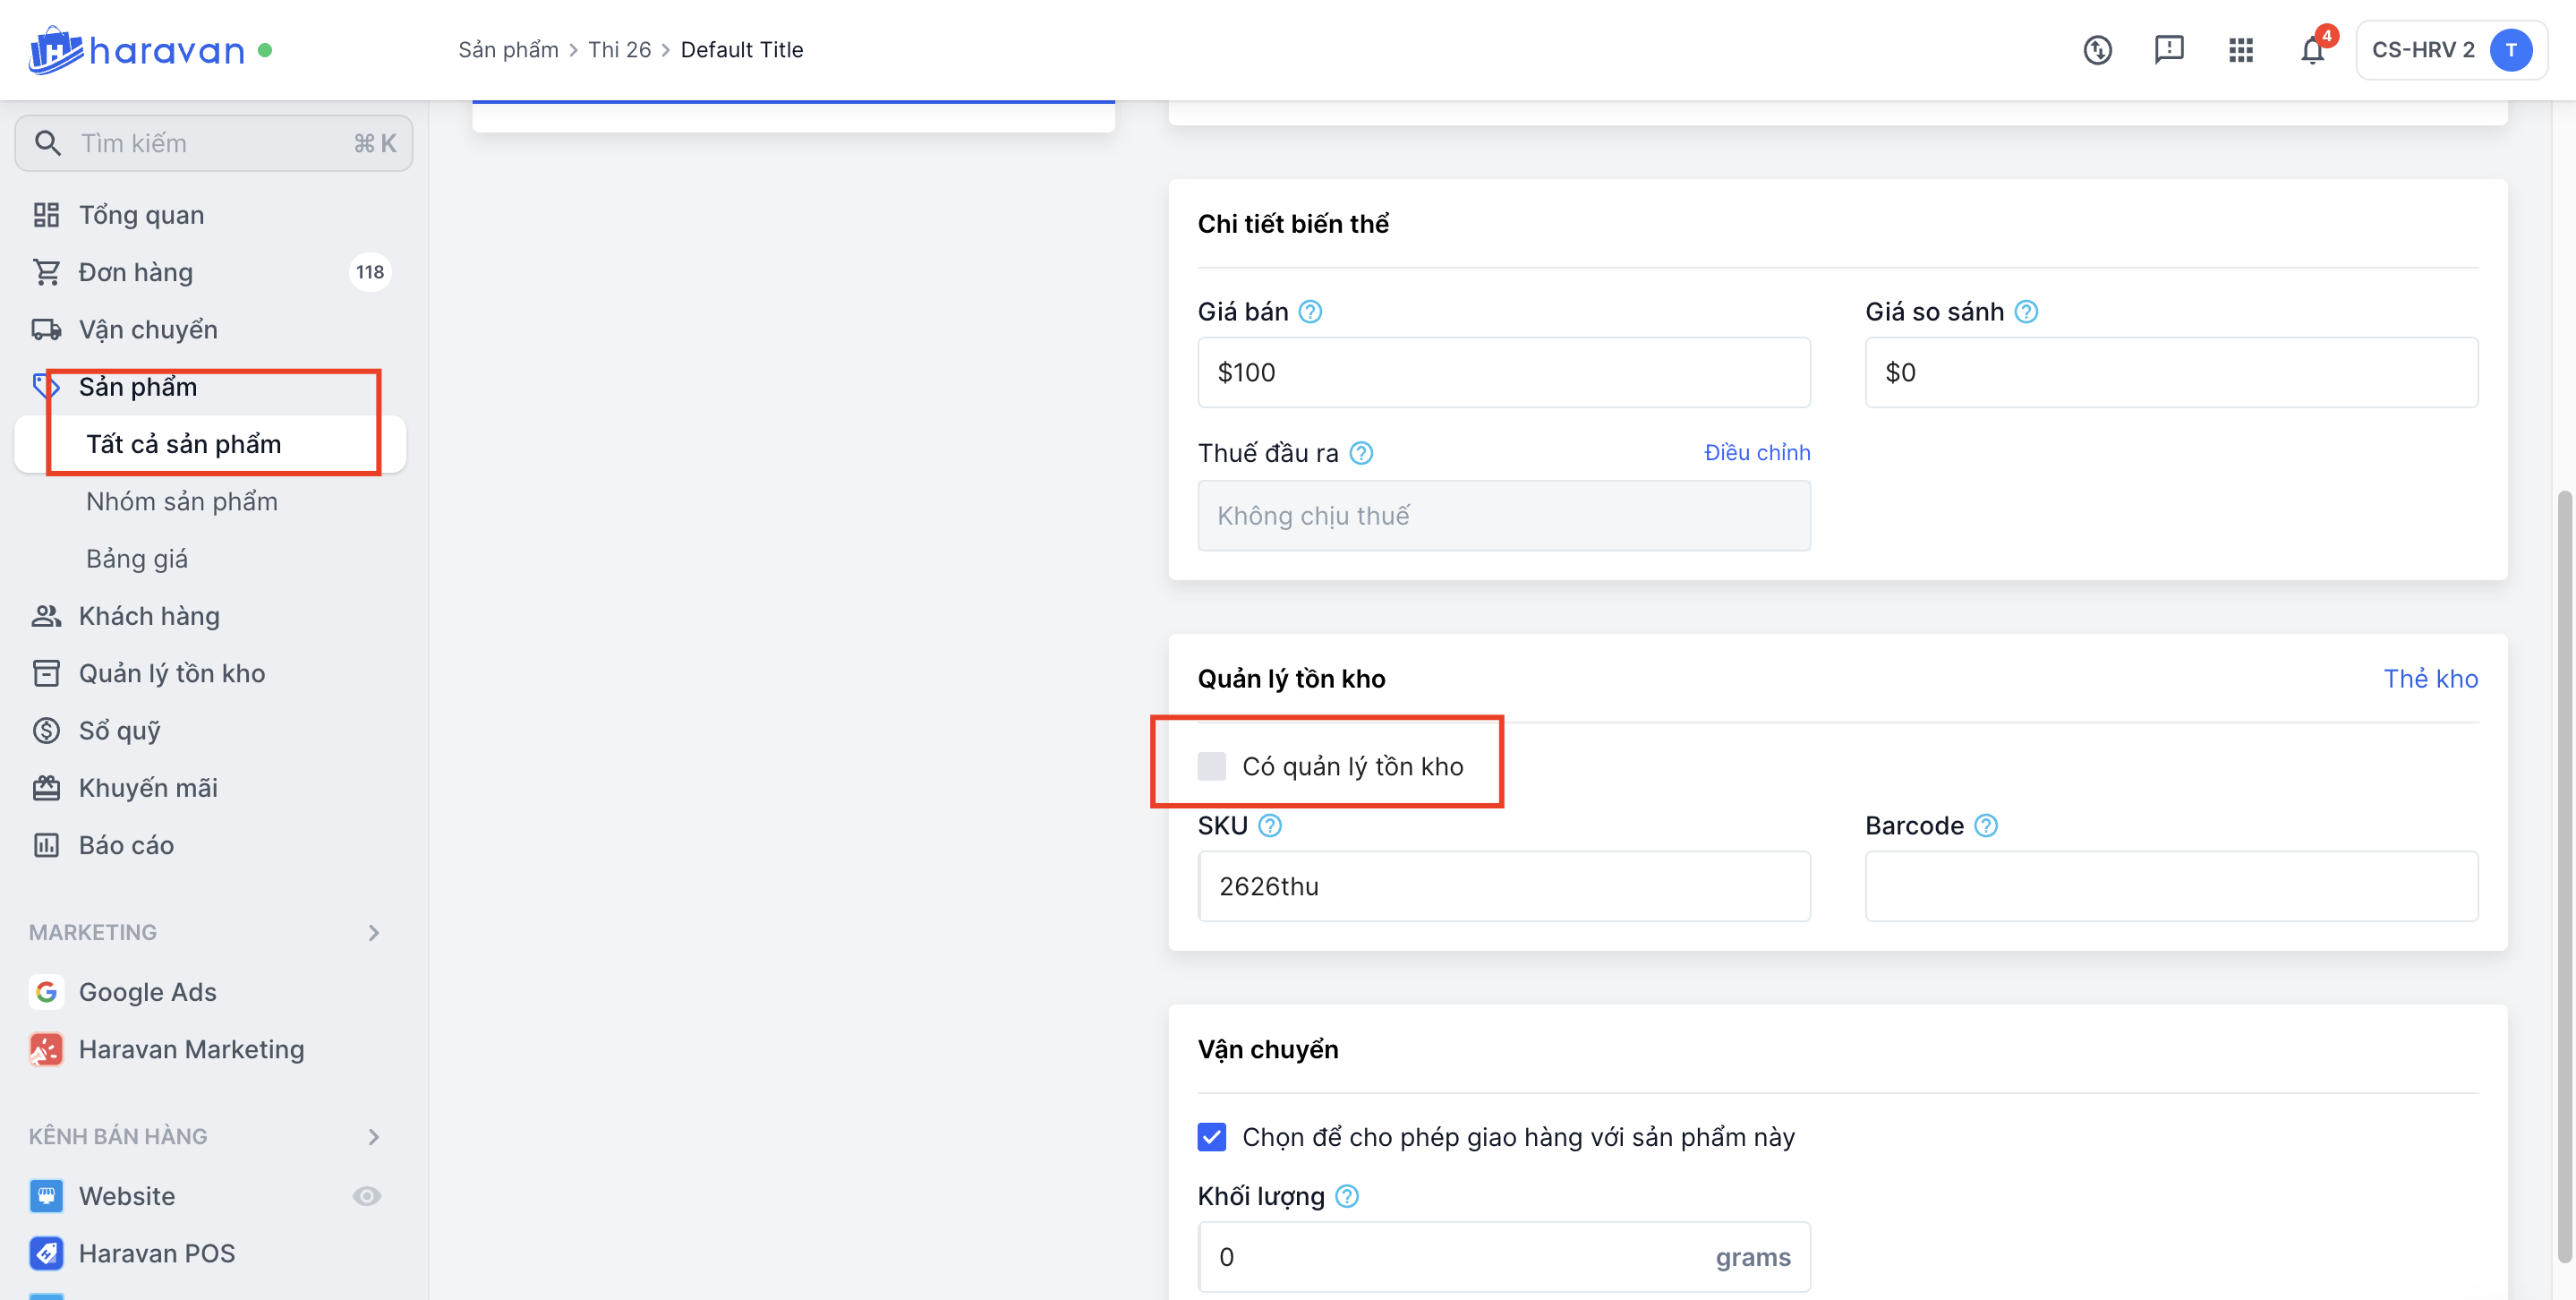The height and width of the screenshot is (1300, 2576).
Task: Open the Thẻ kho link
Action: pos(2430,679)
